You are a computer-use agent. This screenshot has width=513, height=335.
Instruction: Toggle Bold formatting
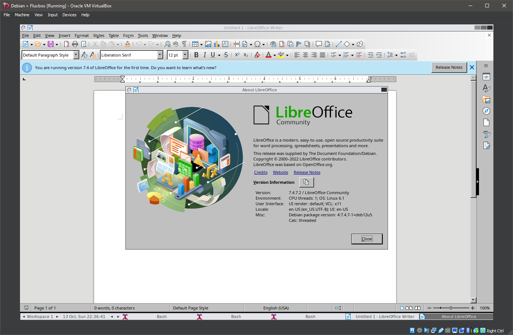pyautogui.click(x=196, y=55)
